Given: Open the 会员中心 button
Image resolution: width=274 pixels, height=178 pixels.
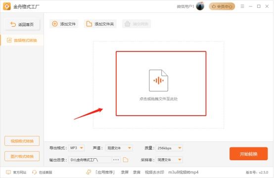Looking at the screenshot, I should coord(222,6).
